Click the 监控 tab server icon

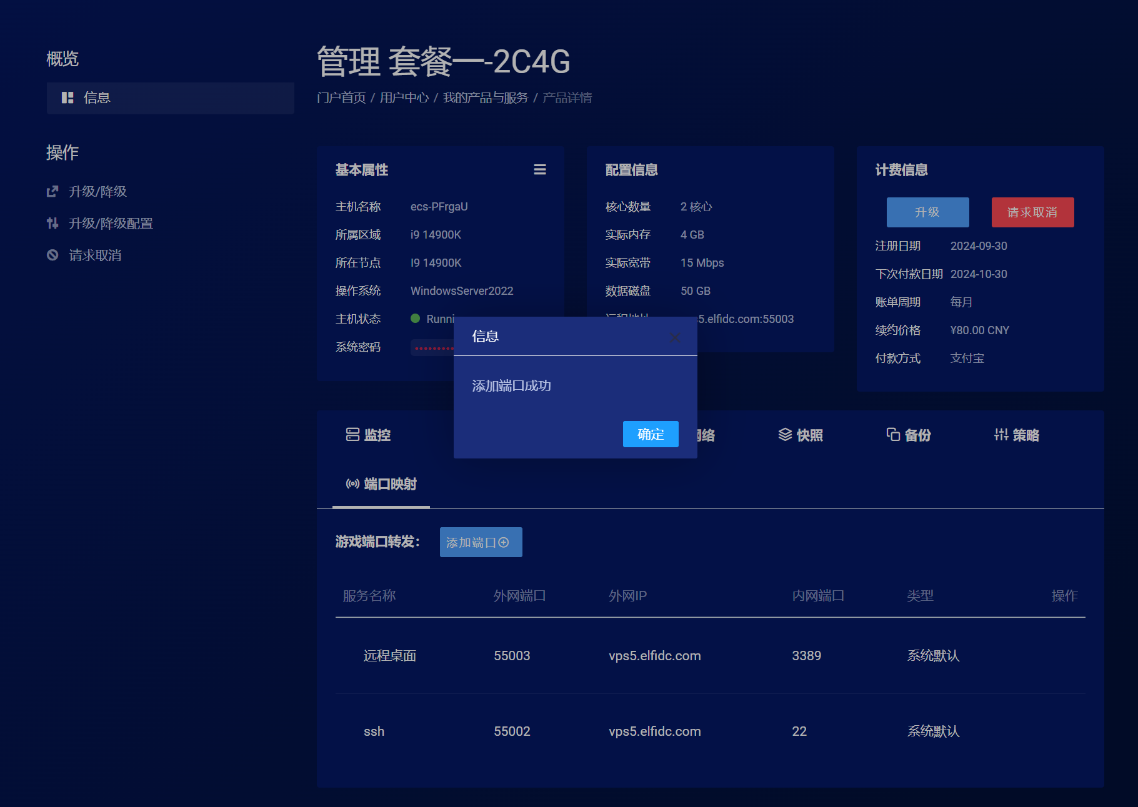[352, 435]
